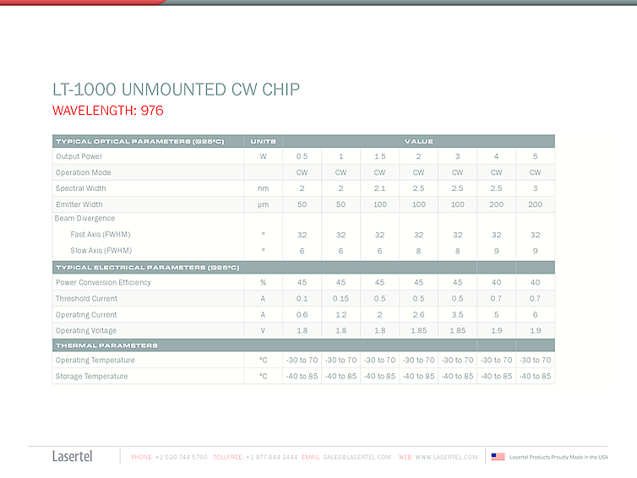
Task: Select the Output Power row label
Action: [79, 156]
